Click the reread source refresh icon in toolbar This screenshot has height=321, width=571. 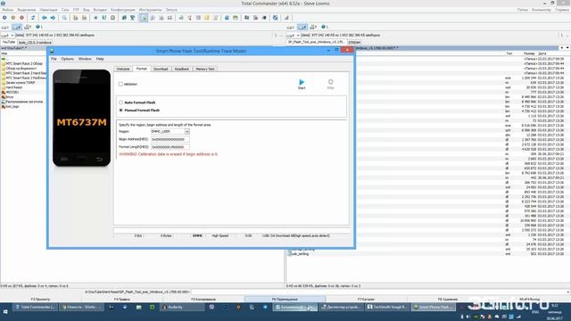33,18
